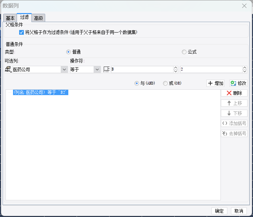253x217 pixels.
Task: Cancel with the 取消 button
Action: pyautogui.click(x=239, y=211)
